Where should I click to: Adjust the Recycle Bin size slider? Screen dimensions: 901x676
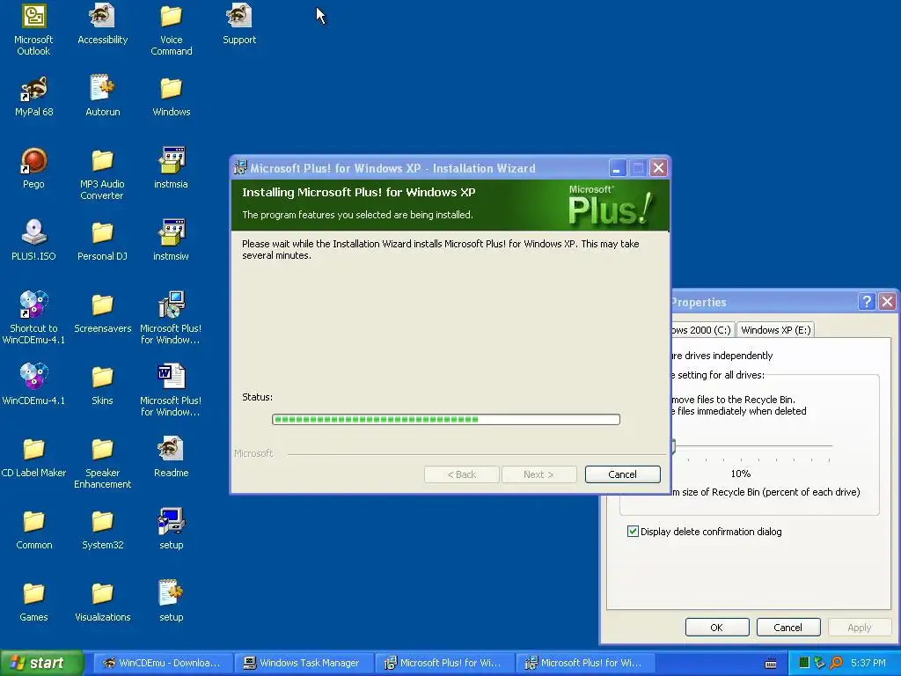tap(673, 445)
